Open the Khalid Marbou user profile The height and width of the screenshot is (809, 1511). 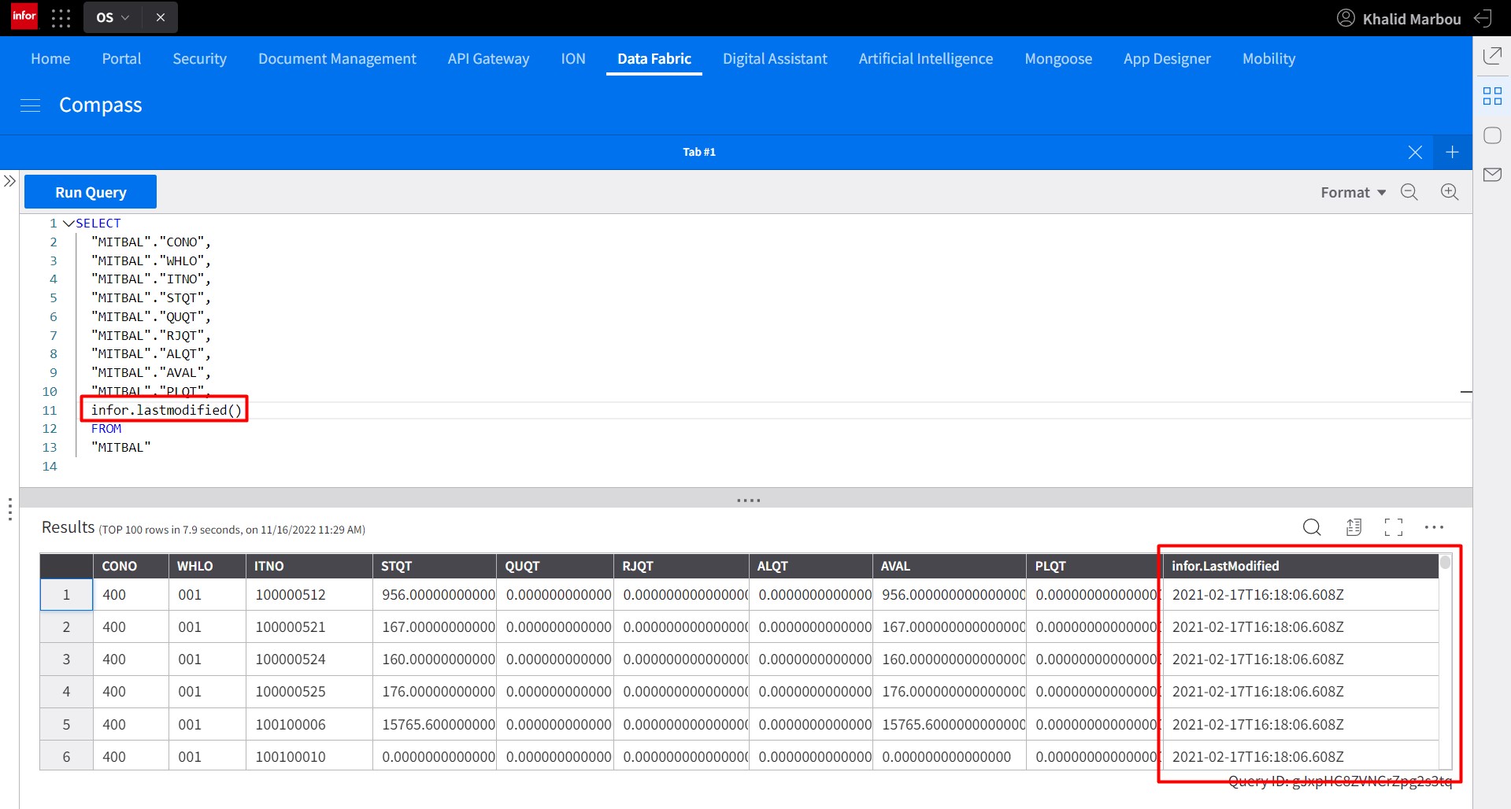pyautogui.click(x=1399, y=18)
